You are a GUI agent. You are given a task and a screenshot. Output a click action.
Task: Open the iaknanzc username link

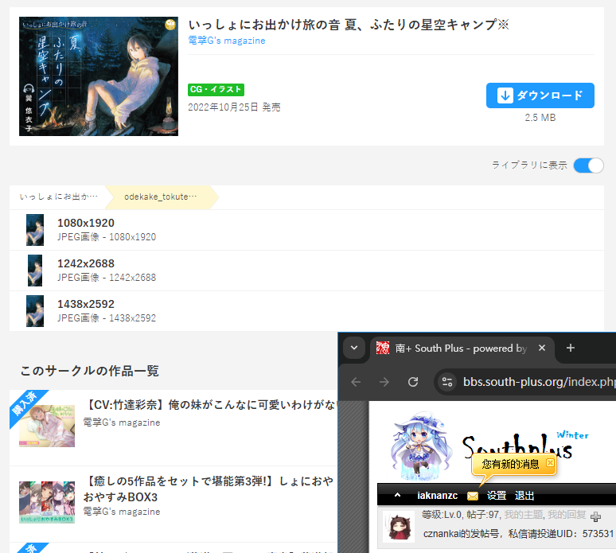click(437, 496)
